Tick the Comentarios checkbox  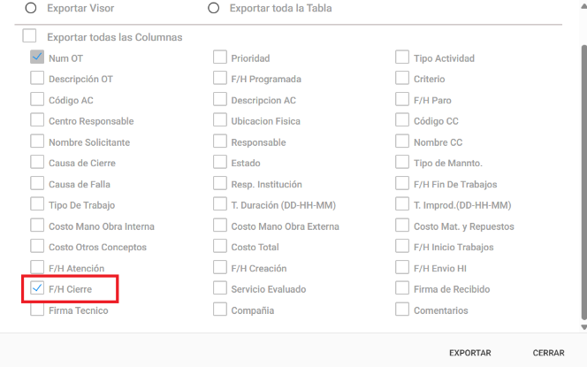tap(402, 310)
